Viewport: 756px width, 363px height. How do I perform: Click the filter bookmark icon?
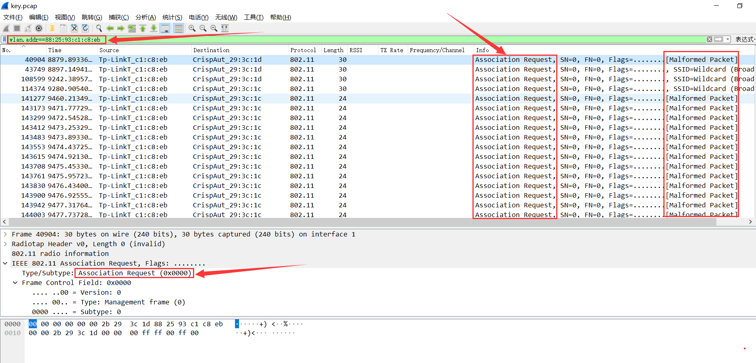(4, 40)
